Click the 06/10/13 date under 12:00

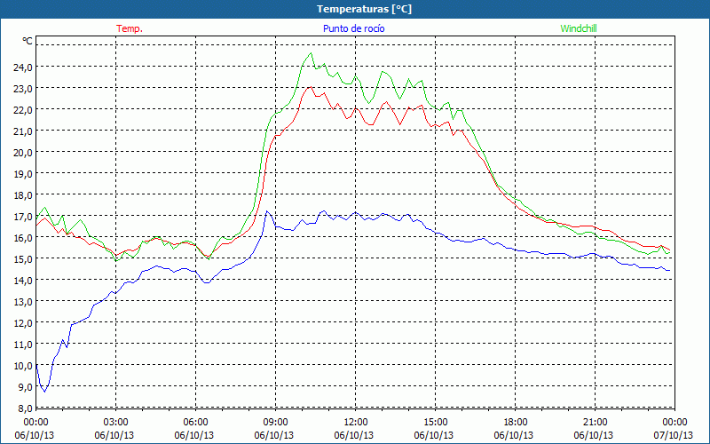click(x=354, y=435)
